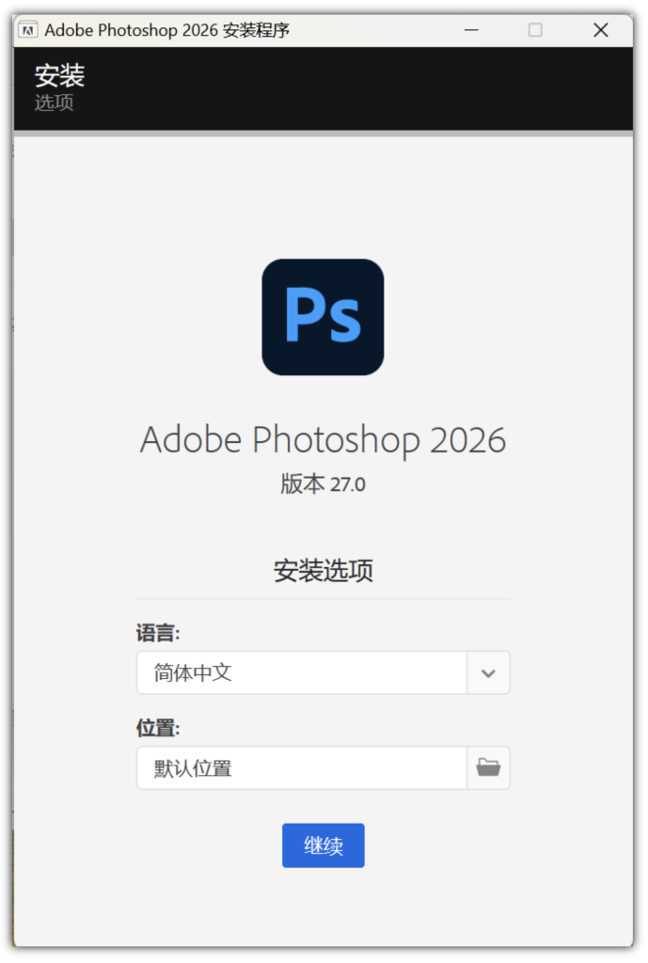Viewport: 648px width, 963px height.
Task: Select the 默认位置 location field
Action: 301,767
